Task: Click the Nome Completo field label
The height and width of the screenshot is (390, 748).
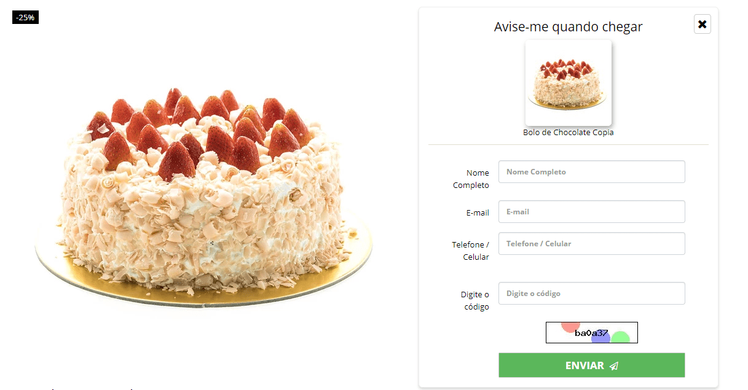Action: pyautogui.click(x=471, y=179)
